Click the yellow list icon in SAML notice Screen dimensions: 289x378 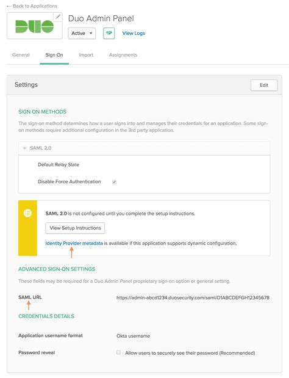pos(27,213)
